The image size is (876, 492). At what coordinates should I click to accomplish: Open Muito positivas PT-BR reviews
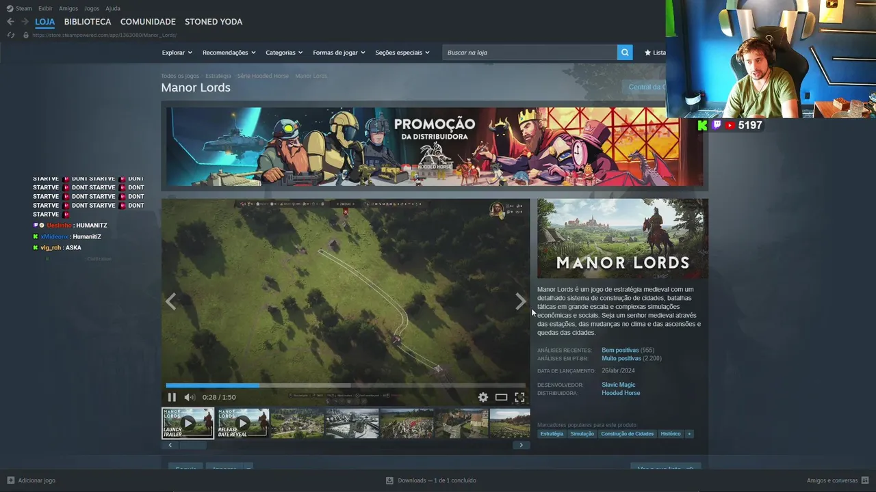click(x=621, y=359)
